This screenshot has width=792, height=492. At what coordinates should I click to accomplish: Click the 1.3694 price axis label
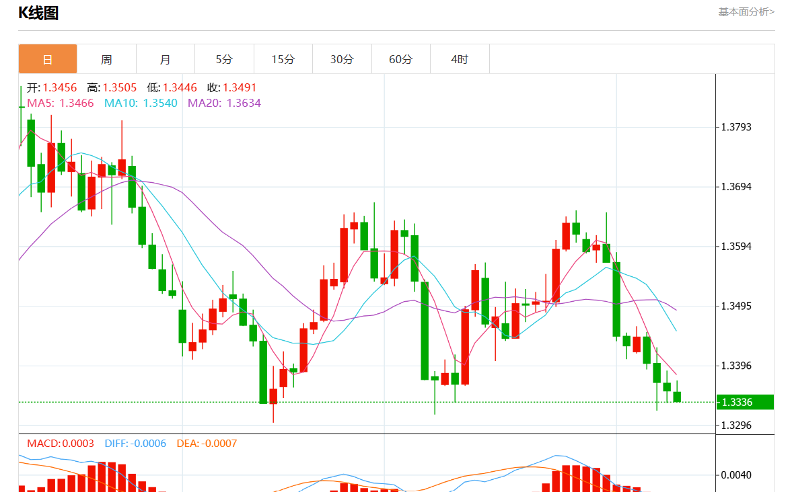point(736,187)
